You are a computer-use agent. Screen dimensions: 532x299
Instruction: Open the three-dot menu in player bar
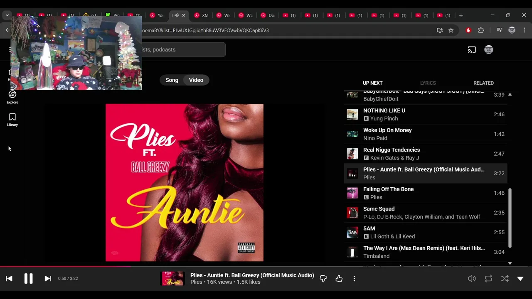354,279
